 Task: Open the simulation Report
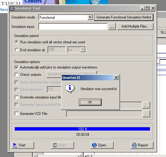point(142,145)
